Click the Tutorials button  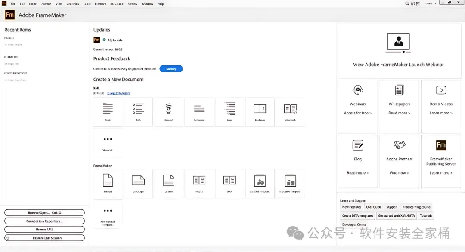click(426, 215)
